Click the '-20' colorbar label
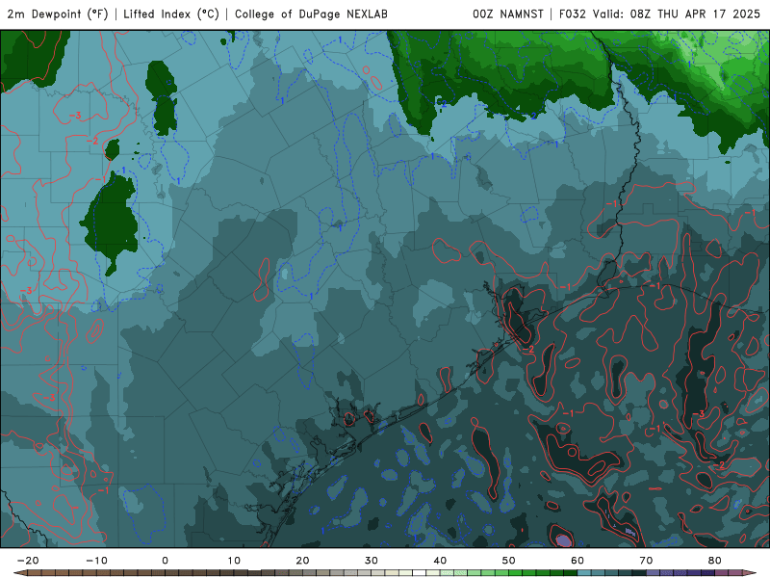 click(28, 561)
